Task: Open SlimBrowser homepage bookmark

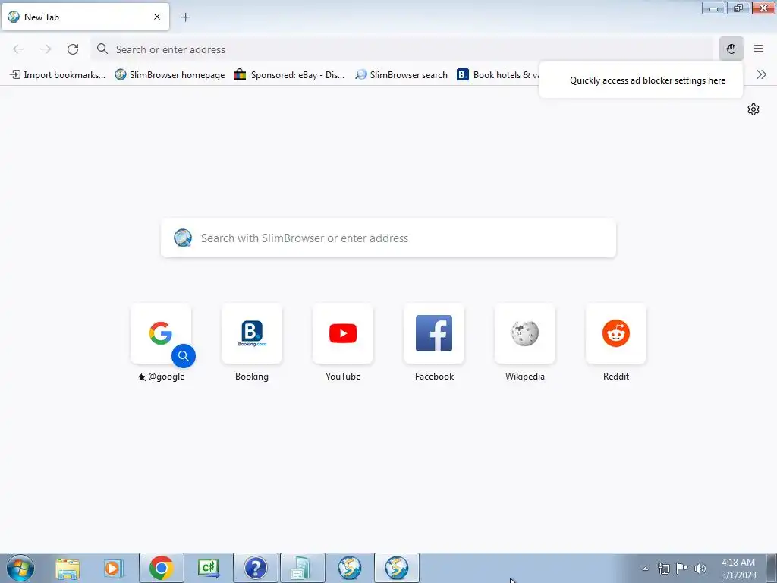Action: tap(170, 75)
